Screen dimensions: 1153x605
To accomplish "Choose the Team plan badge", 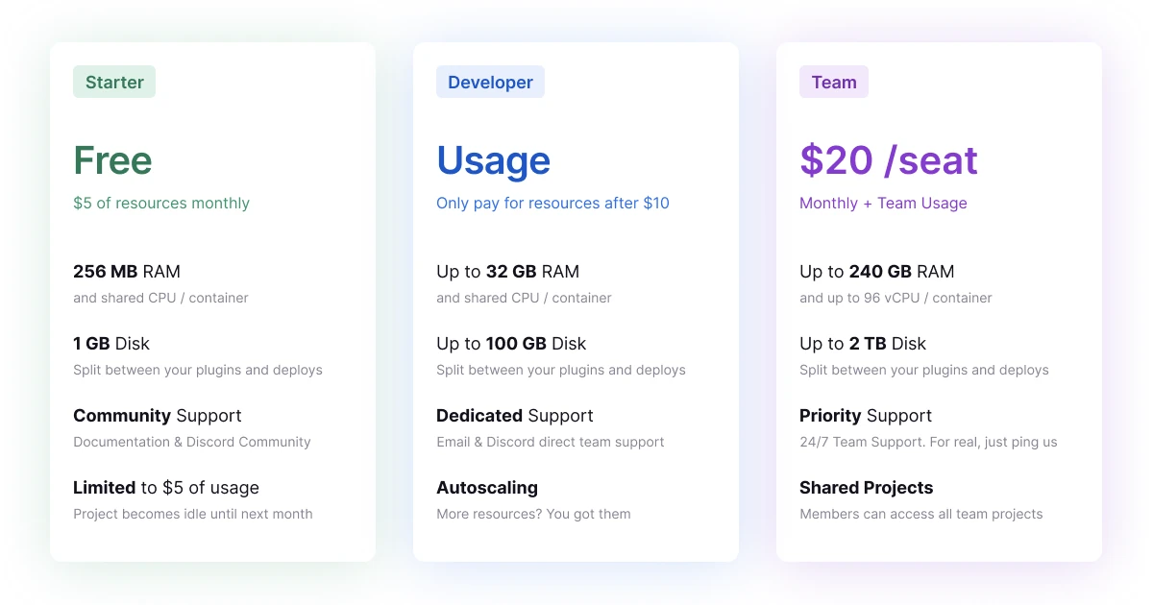I will [834, 82].
